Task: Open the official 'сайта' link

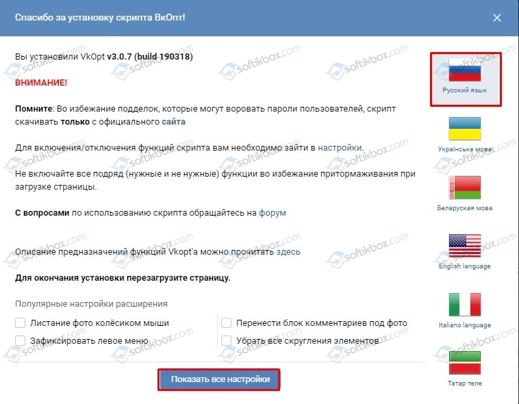Action: pyautogui.click(x=173, y=122)
